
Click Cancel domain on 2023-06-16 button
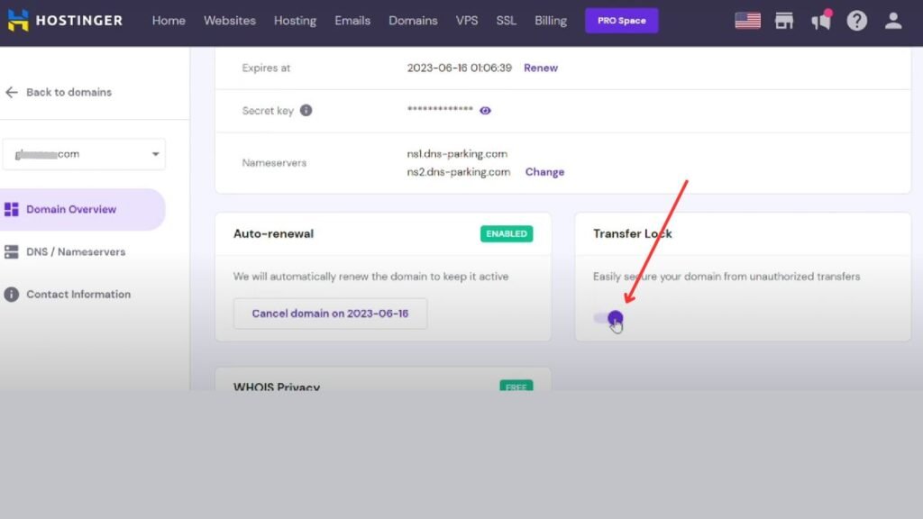330,314
